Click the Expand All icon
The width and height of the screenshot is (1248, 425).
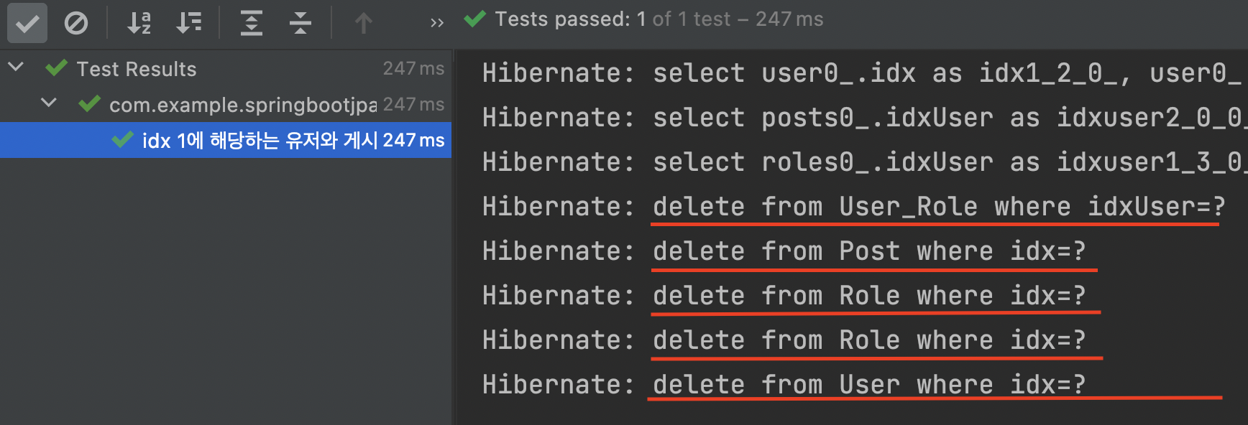coord(251,23)
